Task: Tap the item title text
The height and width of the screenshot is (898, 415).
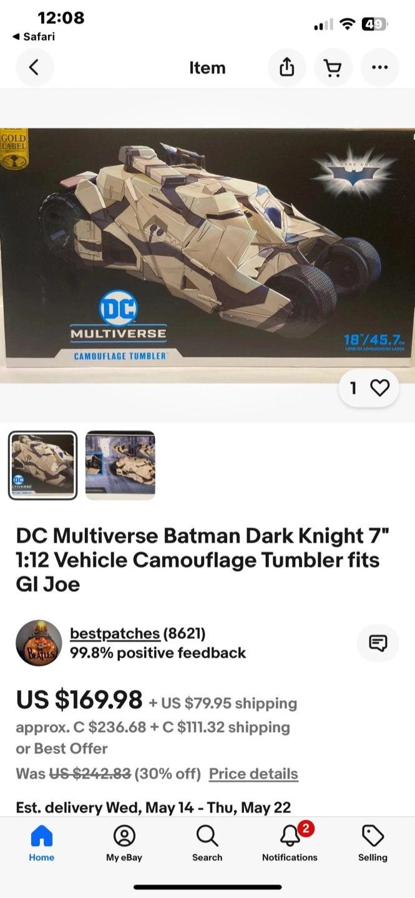Action: pyautogui.click(x=198, y=560)
